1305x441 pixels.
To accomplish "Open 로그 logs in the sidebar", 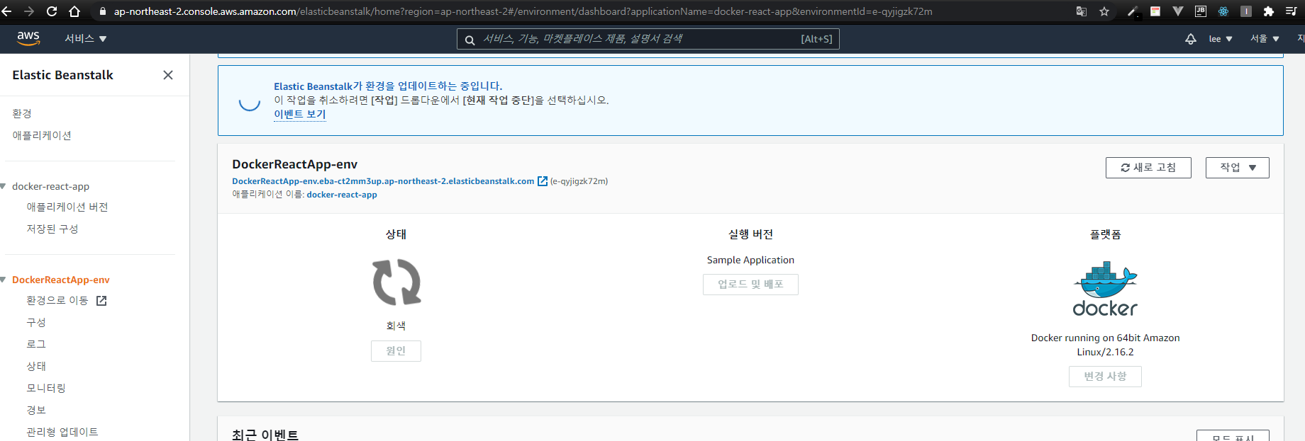I will (36, 344).
